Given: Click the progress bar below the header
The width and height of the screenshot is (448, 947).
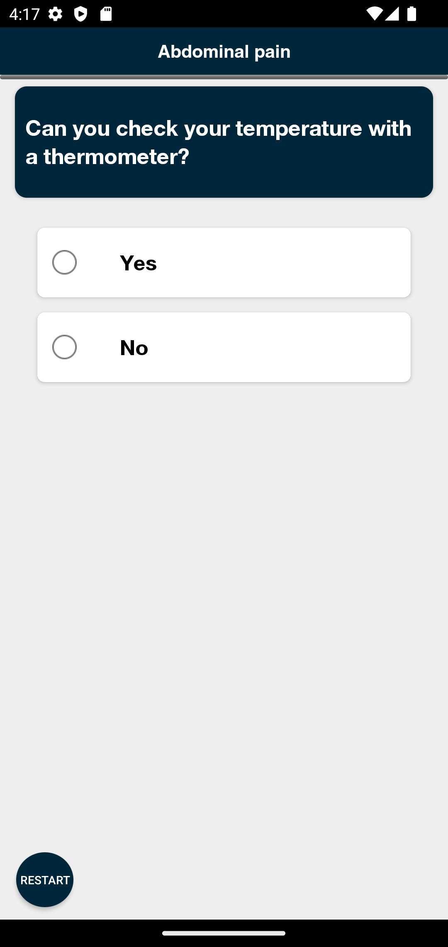Looking at the screenshot, I should 224,77.
